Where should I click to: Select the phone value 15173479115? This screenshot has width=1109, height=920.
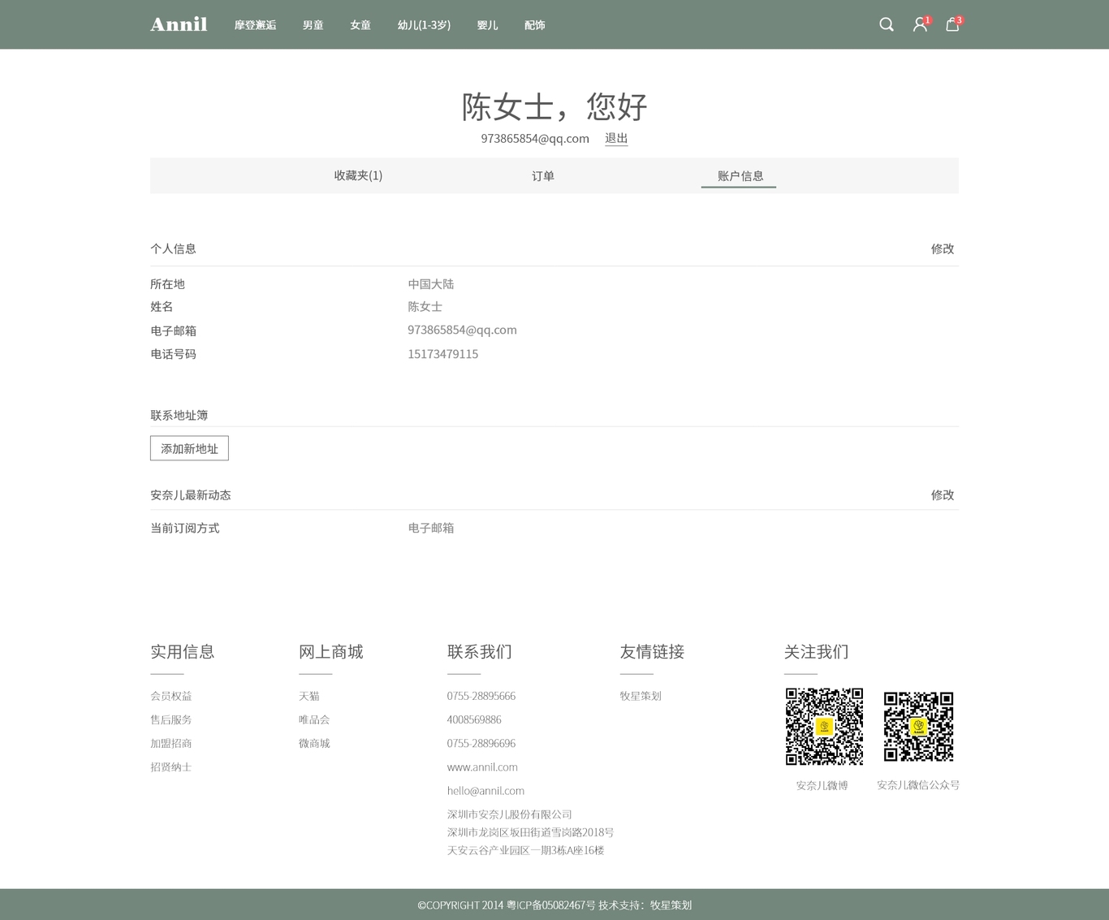pos(443,354)
